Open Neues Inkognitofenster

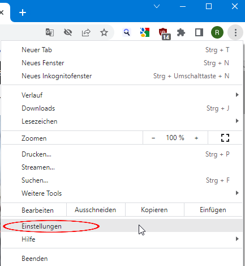pyautogui.click(x=122, y=76)
